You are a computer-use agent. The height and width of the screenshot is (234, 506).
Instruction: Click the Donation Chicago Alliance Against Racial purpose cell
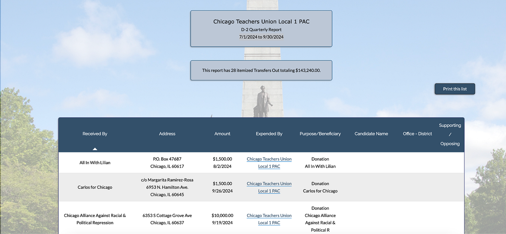click(320, 219)
